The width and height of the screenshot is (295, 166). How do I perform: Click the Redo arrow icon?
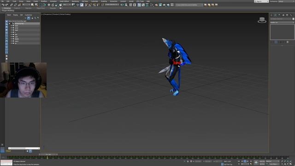6,5
